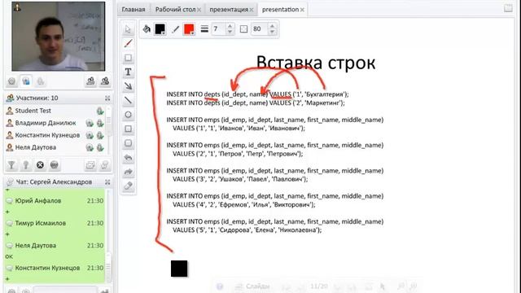521x293 pixels.
Task: Click the paint bucket fill icon
Action: point(147,29)
